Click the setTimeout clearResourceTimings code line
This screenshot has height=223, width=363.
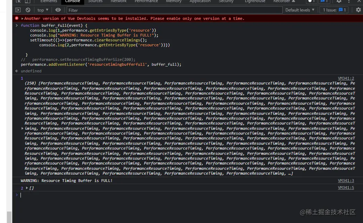(88, 40)
